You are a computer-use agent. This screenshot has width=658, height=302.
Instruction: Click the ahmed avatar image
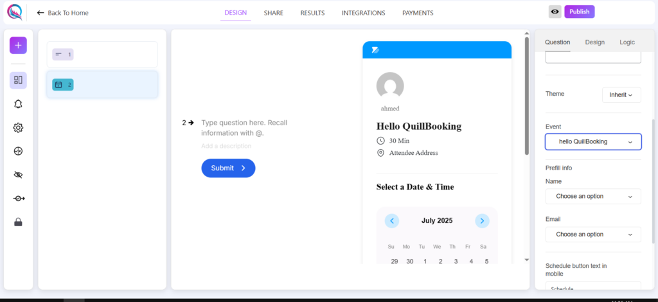coord(390,86)
